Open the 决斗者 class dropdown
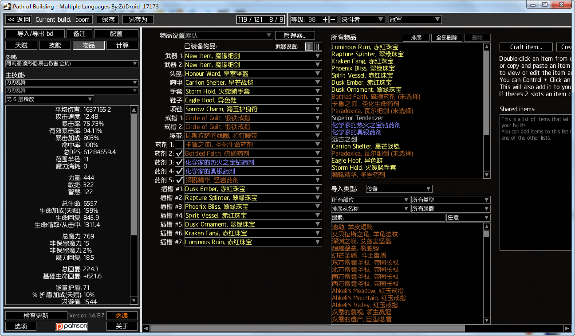Screen dimensions: 575x336 [x=362, y=20]
